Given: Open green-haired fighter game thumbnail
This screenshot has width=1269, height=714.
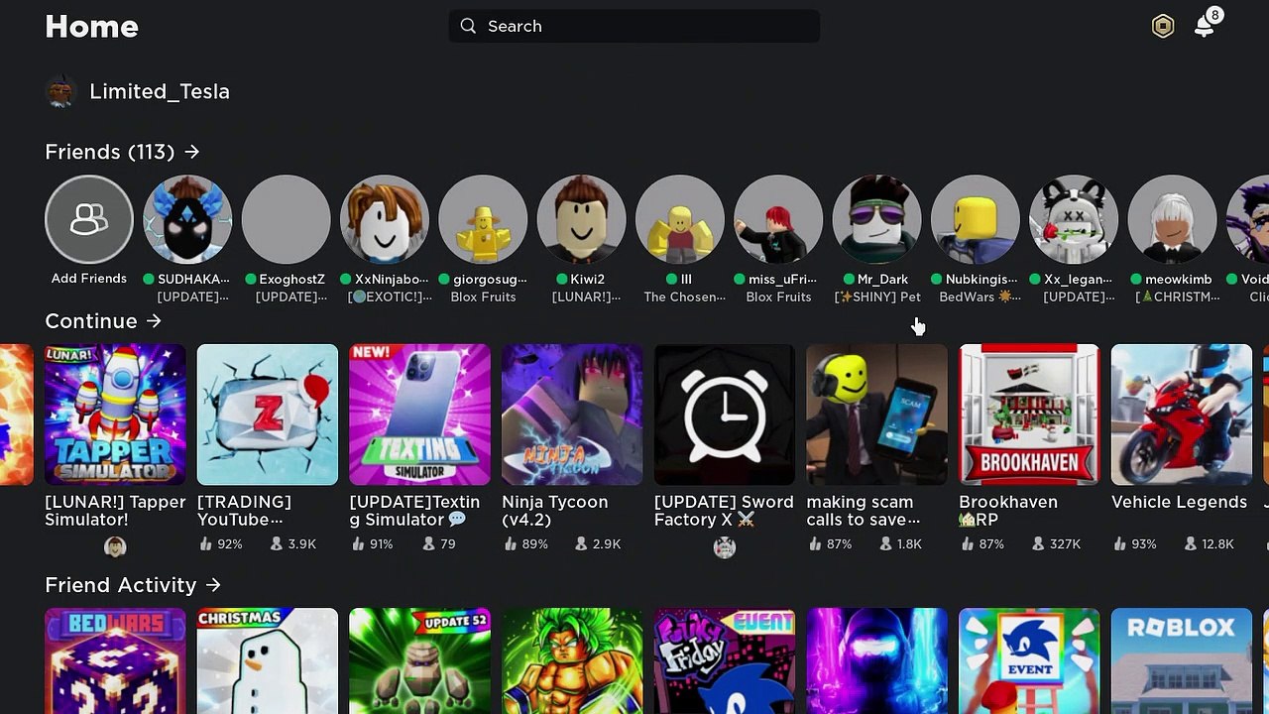Looking at the screenshot, I should pyautogui.click(x=572, y=661).
